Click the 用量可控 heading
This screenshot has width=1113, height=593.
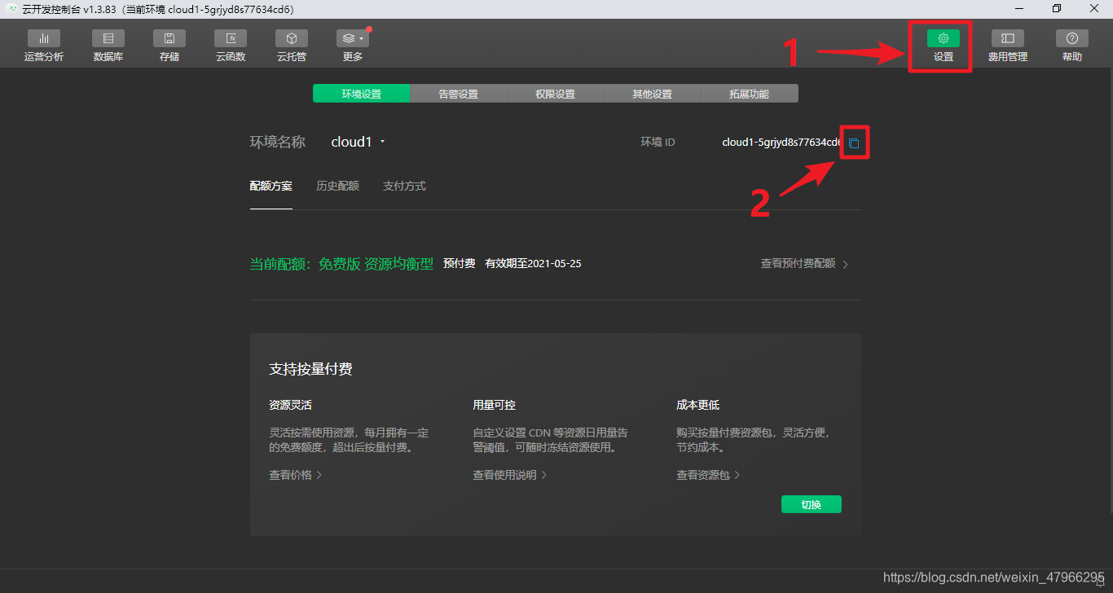pos(494,405)
